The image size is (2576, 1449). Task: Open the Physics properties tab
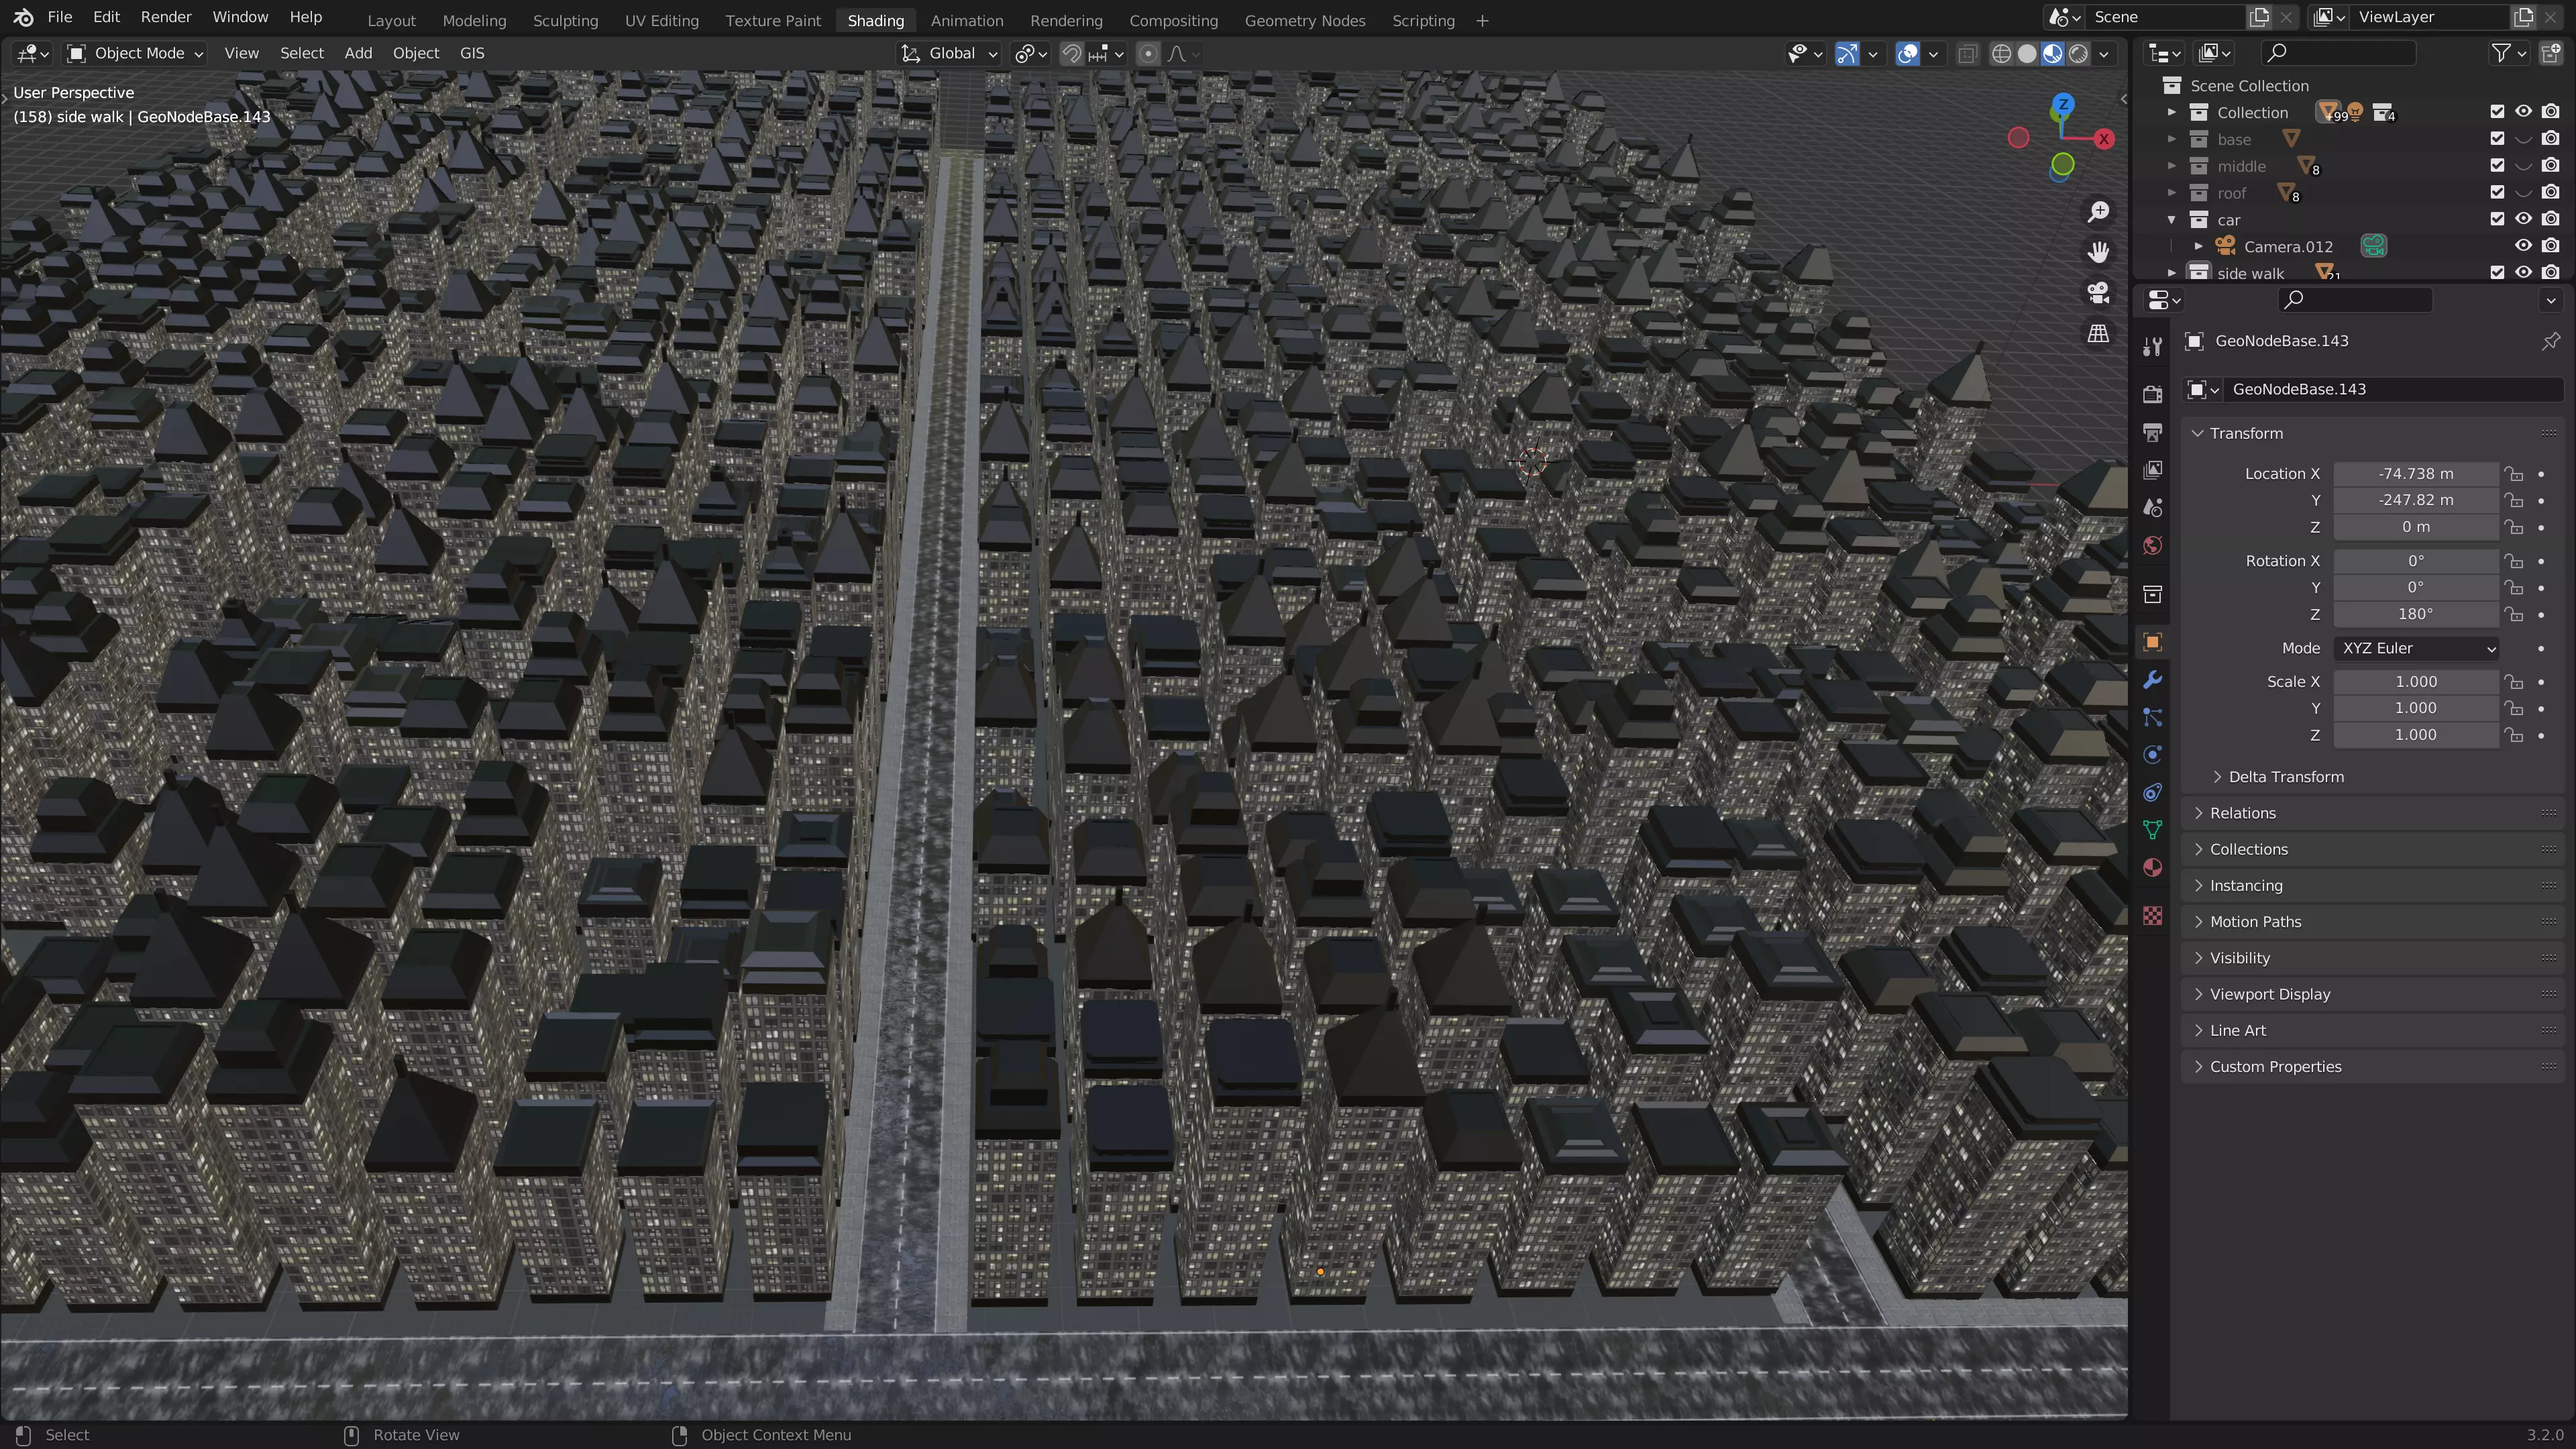tap(2152, 755)
